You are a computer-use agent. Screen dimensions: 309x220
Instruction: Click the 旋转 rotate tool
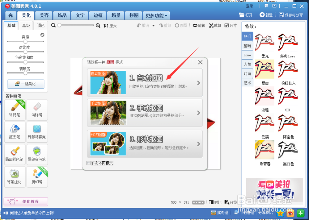(x=199, y=25)
